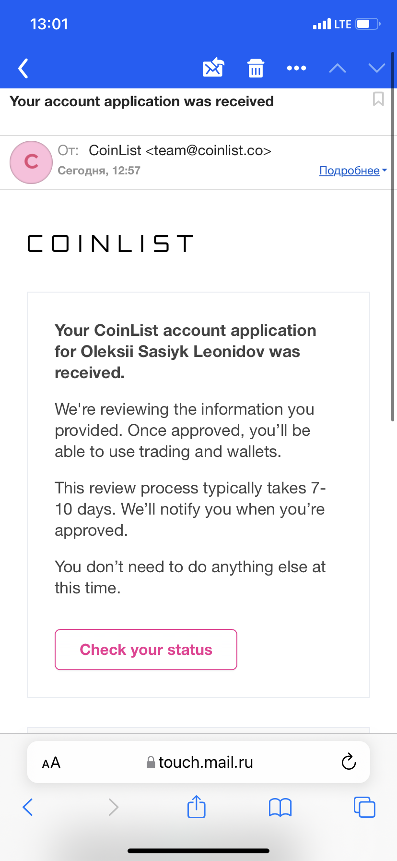Open the sender avatar with letter C
Screen dimensions: 397x861
[31, 162]
